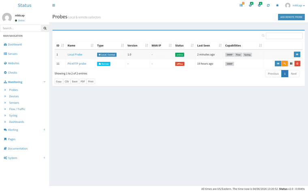This screenshot has height=192, width=308.
Task: Expand the System menu section
Action: click(25, 158)
